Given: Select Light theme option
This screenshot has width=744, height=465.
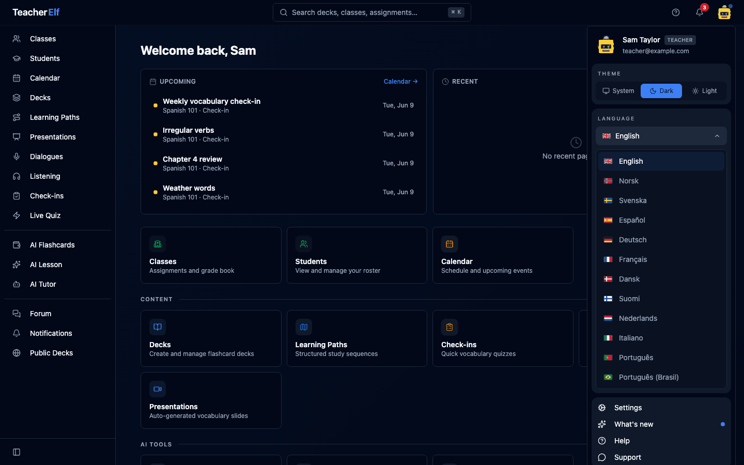Looking at the screenshot, I should point(704,91).
